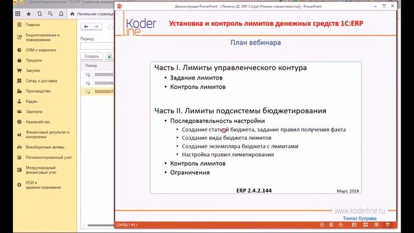
Task: Open the sections grid menu in 1C
Action: click(x=17, y=14)
